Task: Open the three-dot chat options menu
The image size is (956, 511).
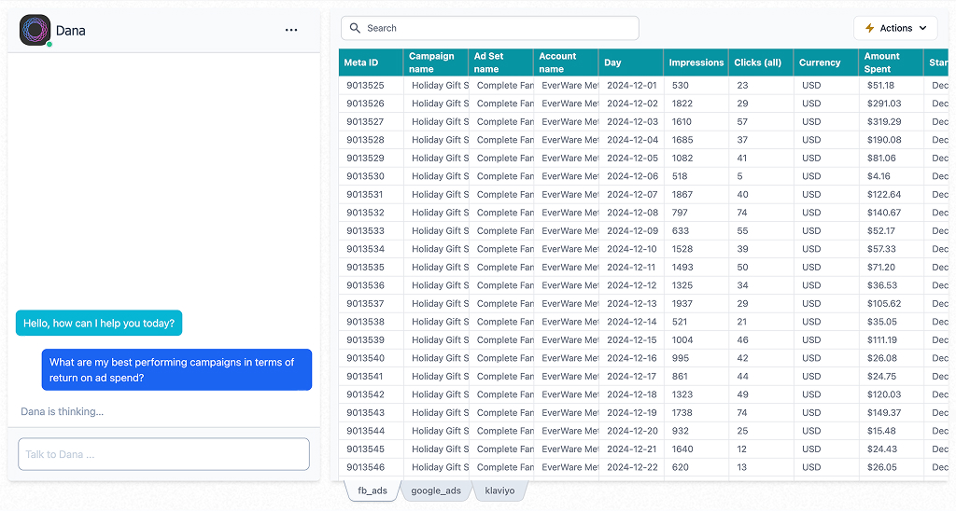Action: [291, 30]
